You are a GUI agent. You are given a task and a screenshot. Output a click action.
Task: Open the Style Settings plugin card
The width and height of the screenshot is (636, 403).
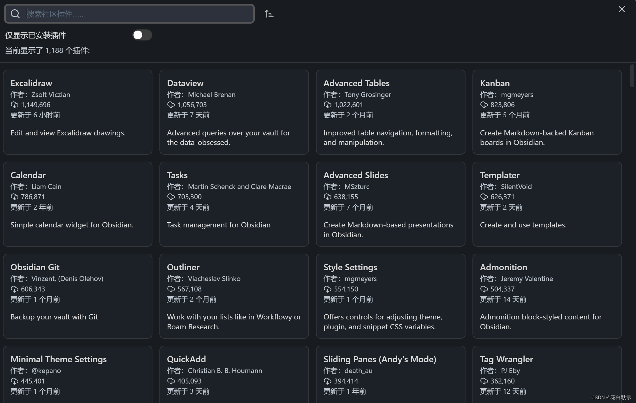[390, 296]
